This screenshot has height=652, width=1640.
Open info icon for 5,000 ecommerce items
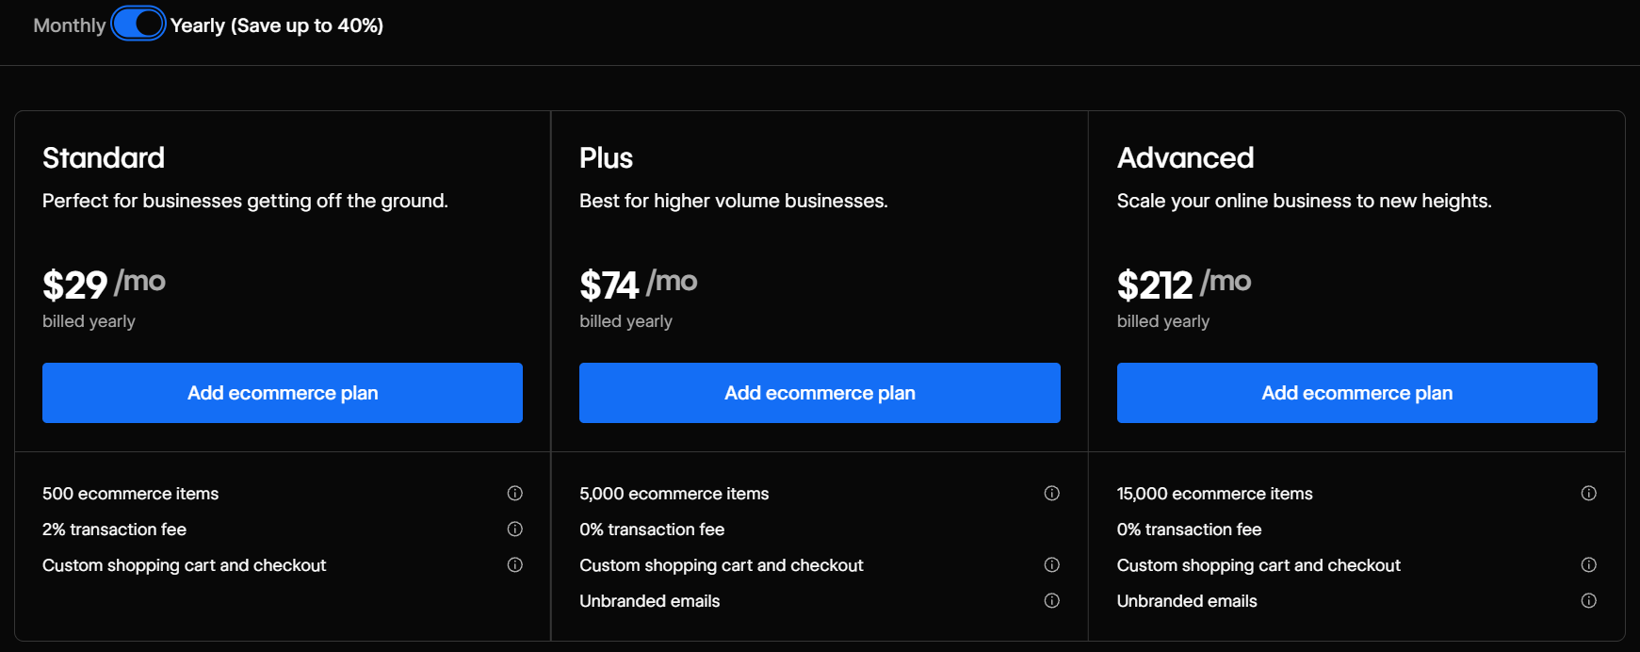click(1052, 493)
